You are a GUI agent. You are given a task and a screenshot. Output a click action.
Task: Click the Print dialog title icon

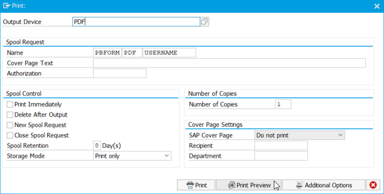coord(7,6)
